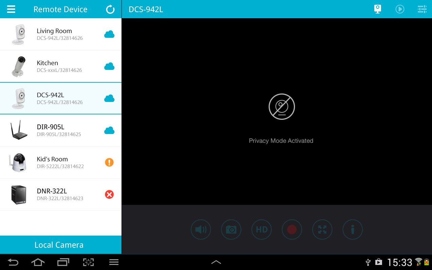432x270 pixels.
Task: Open the Local Camera section
Action: tap(61, 245)
